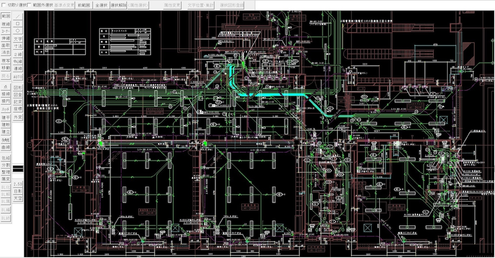Select the rectangle drawing tool

tap(18, 24)
